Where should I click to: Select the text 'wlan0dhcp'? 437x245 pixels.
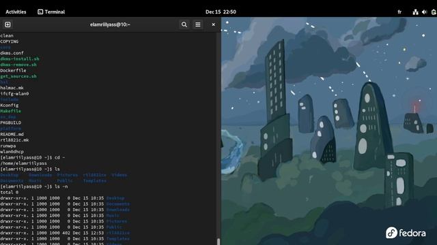12,152
